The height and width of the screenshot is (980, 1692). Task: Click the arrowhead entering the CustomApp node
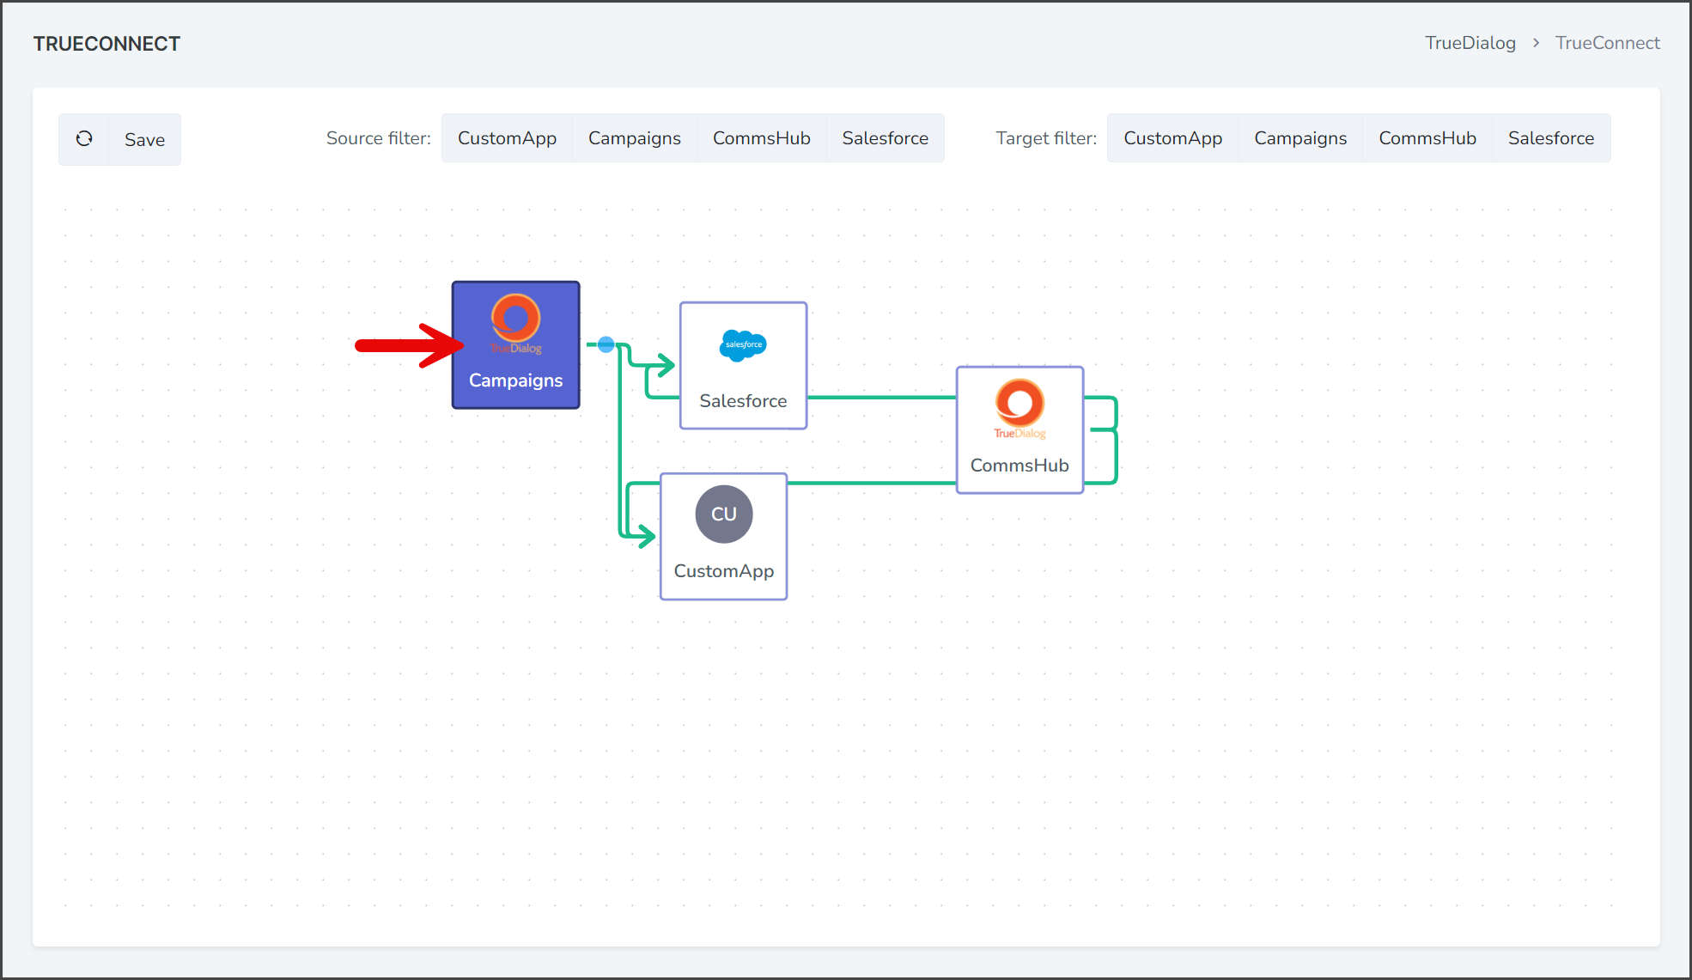[646, 537]
